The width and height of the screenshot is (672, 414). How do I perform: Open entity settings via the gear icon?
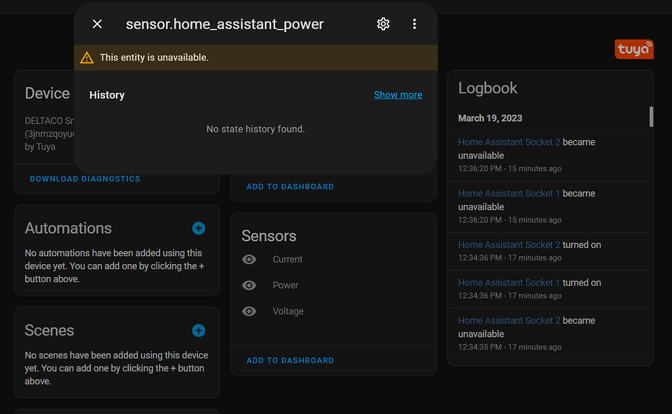click(383, 24)
